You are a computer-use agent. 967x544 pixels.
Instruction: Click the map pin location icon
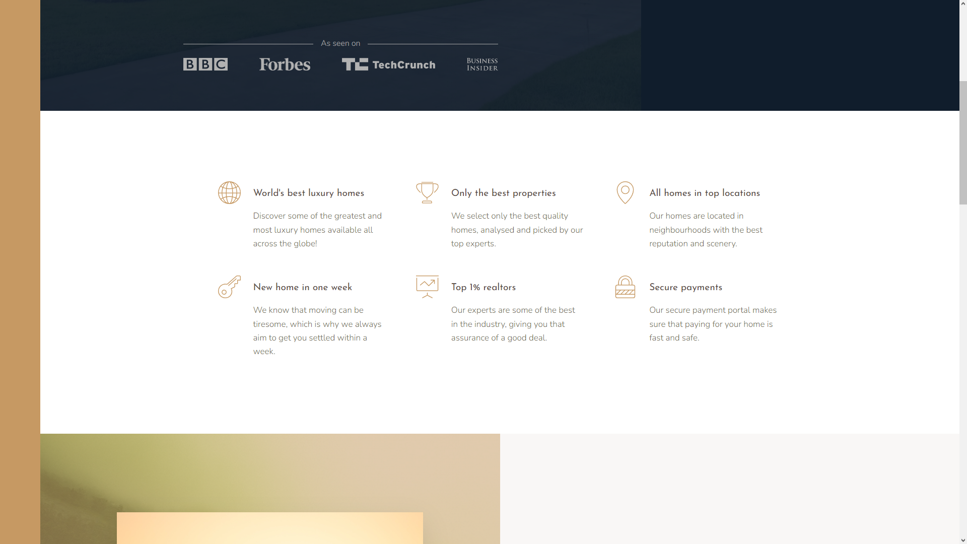pos(625,193)
